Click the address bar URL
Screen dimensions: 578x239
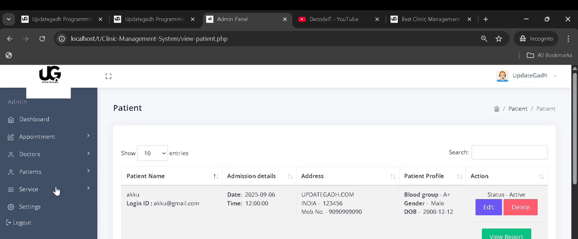pos(149,39)
